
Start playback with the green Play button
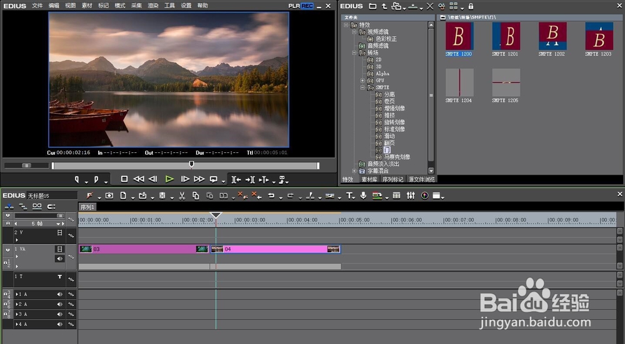pos(169,179)
